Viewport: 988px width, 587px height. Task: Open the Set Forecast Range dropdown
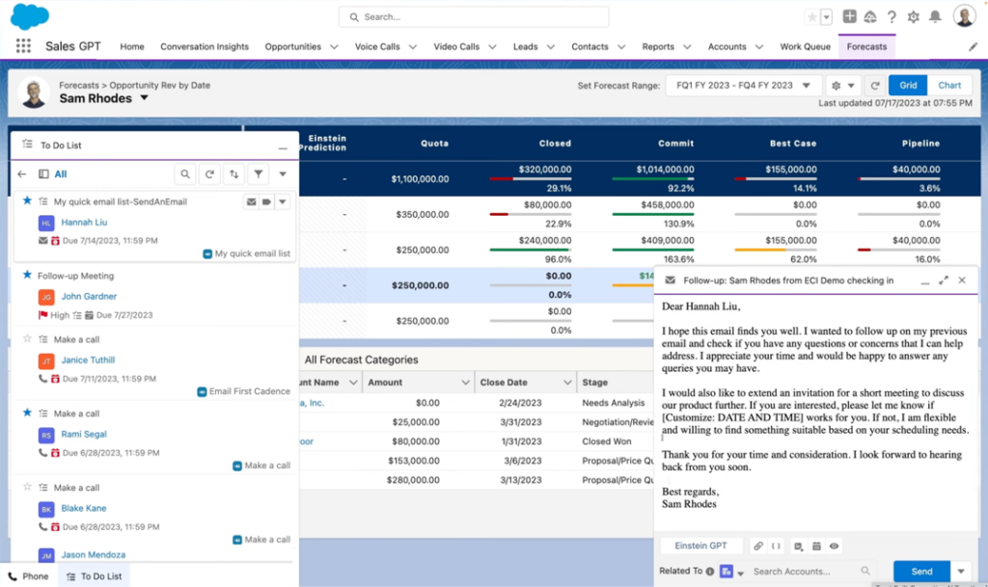pos(743,85)
